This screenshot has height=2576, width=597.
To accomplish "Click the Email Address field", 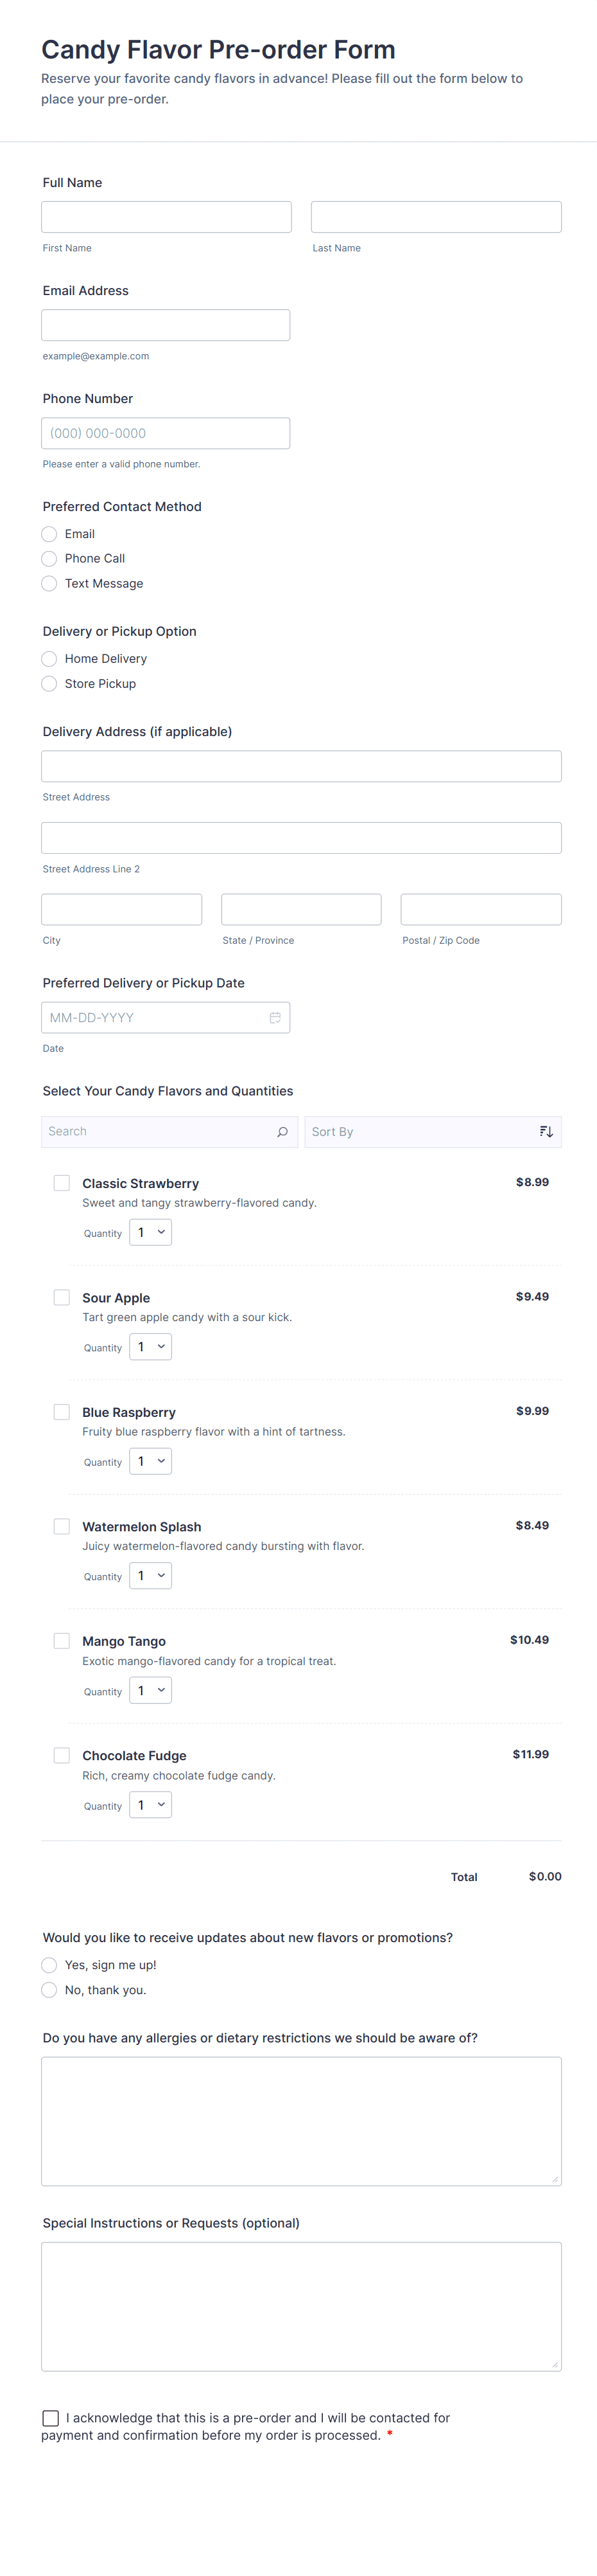I will pyautogui.click(x=166, y=325).
